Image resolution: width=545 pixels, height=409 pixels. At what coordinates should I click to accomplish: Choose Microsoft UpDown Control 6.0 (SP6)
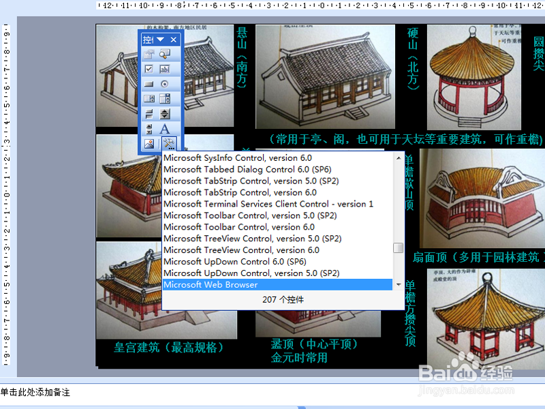pos(278,261)
